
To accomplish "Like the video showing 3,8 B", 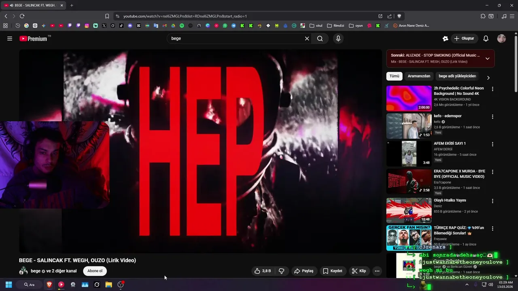I will point(262,271).
